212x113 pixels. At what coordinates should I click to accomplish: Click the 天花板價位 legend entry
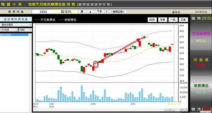pos(45,20)
